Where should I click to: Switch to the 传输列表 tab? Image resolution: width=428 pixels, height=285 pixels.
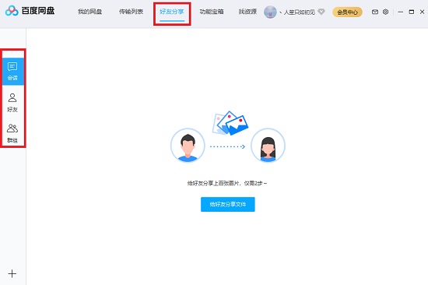click(x=131, y=12)
